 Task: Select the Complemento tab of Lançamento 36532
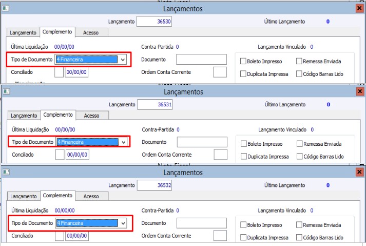coord(57,196)
